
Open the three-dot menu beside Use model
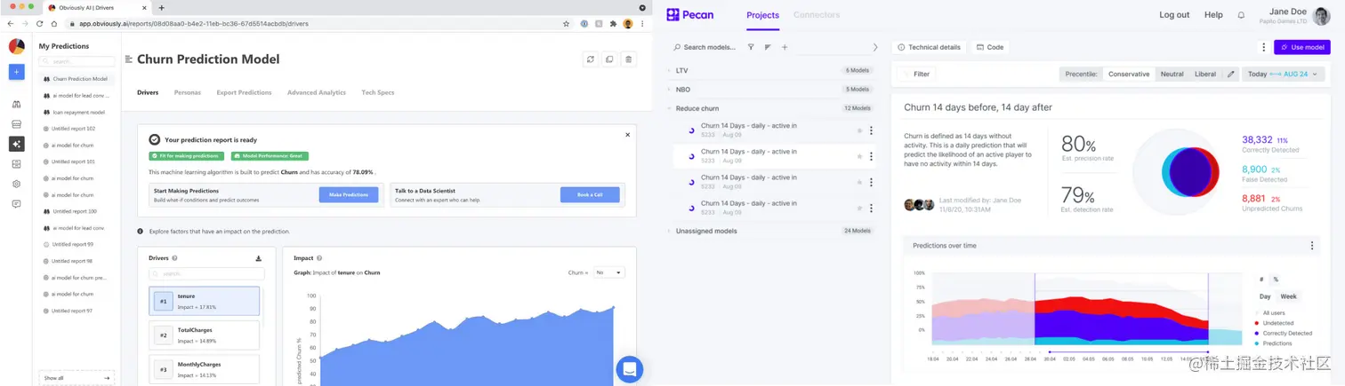1263,47
